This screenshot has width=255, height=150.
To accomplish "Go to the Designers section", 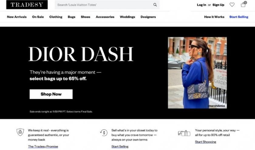I will (x=148, y=17).
